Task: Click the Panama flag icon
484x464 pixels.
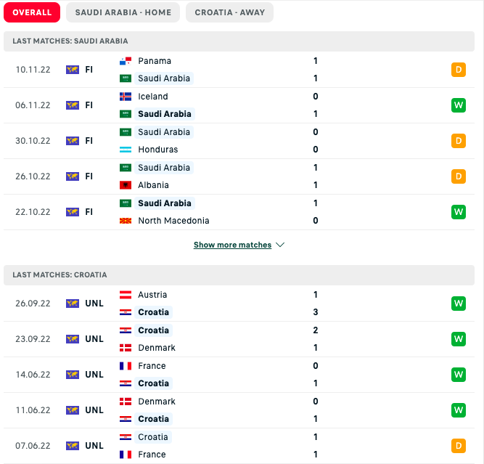Action: 126,61
